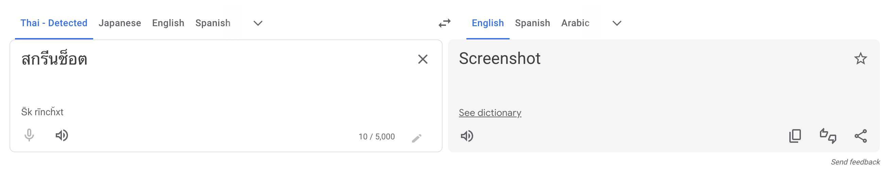Open the pencil handwriting input tool
Viewport: 892px width, 189px height.
416,138
